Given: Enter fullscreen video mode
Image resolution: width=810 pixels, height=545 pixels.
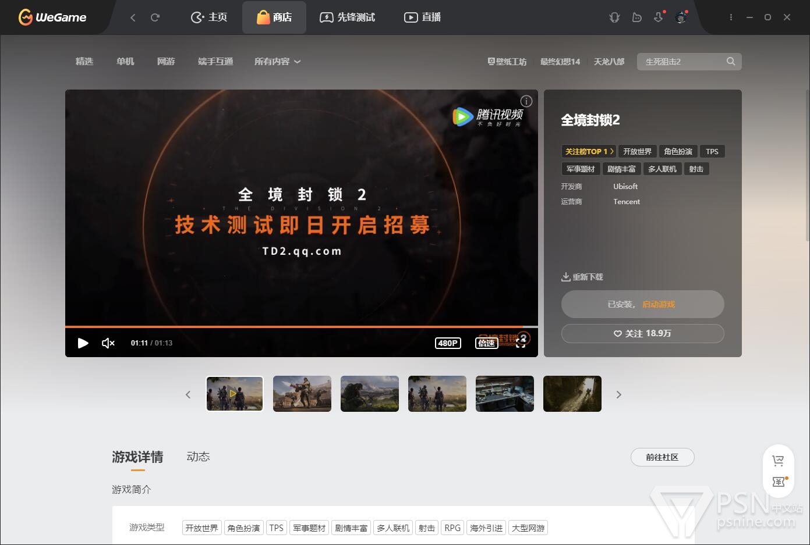Looking at the screenshot, I should point(521,343).
